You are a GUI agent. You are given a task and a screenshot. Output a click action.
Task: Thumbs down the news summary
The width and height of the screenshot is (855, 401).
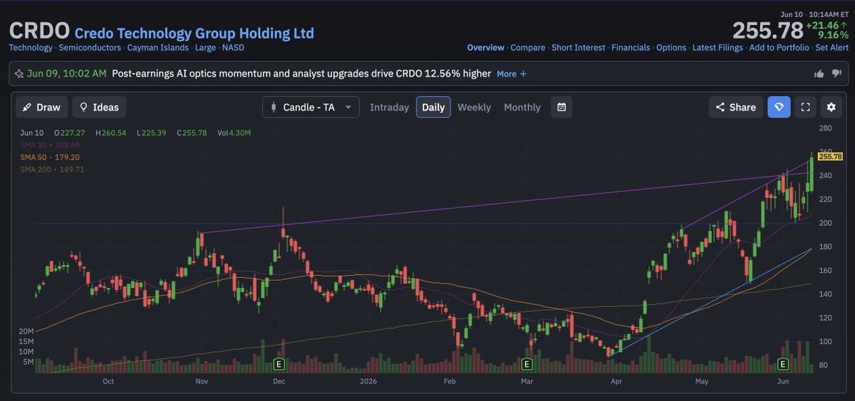click(x=836, y=74)
